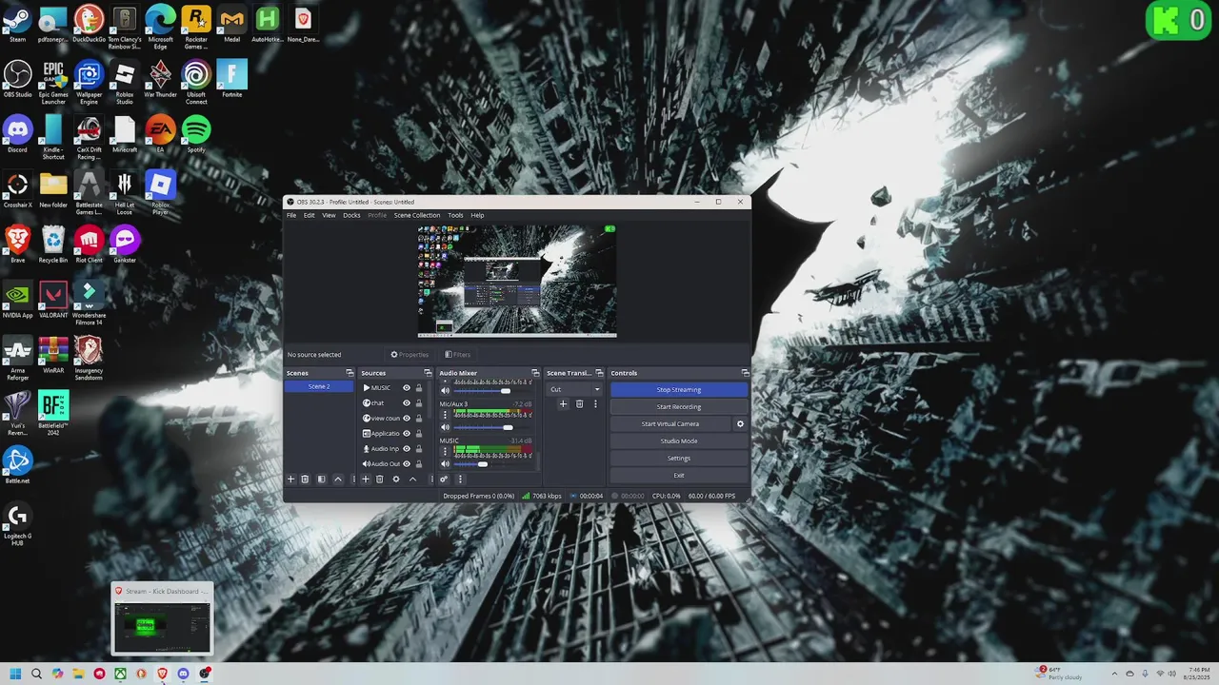Viewport: 1219px width, 685px height.
Task: Move scene up with the Scenes arrow
Action: [x=337, y=479]
